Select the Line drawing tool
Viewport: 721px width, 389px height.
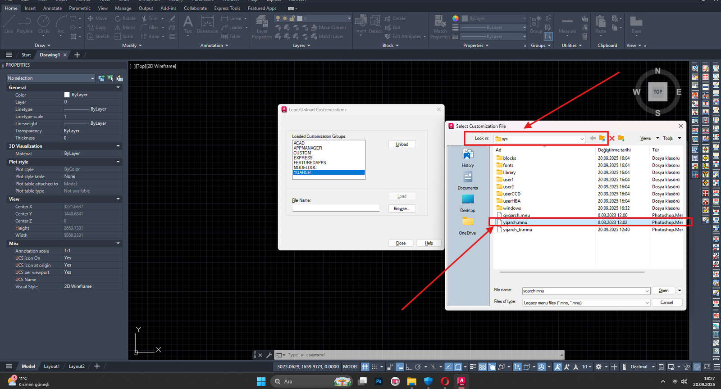pyautogui.click(x=9, y=24)
